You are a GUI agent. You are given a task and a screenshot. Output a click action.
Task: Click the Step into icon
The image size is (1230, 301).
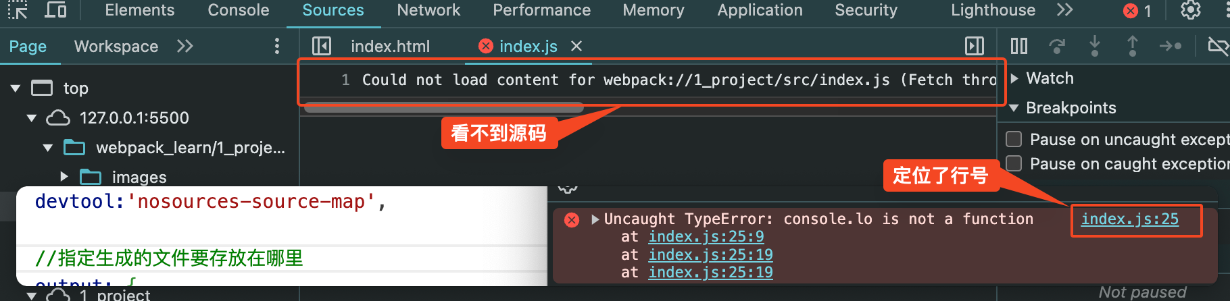point(1095,46)
